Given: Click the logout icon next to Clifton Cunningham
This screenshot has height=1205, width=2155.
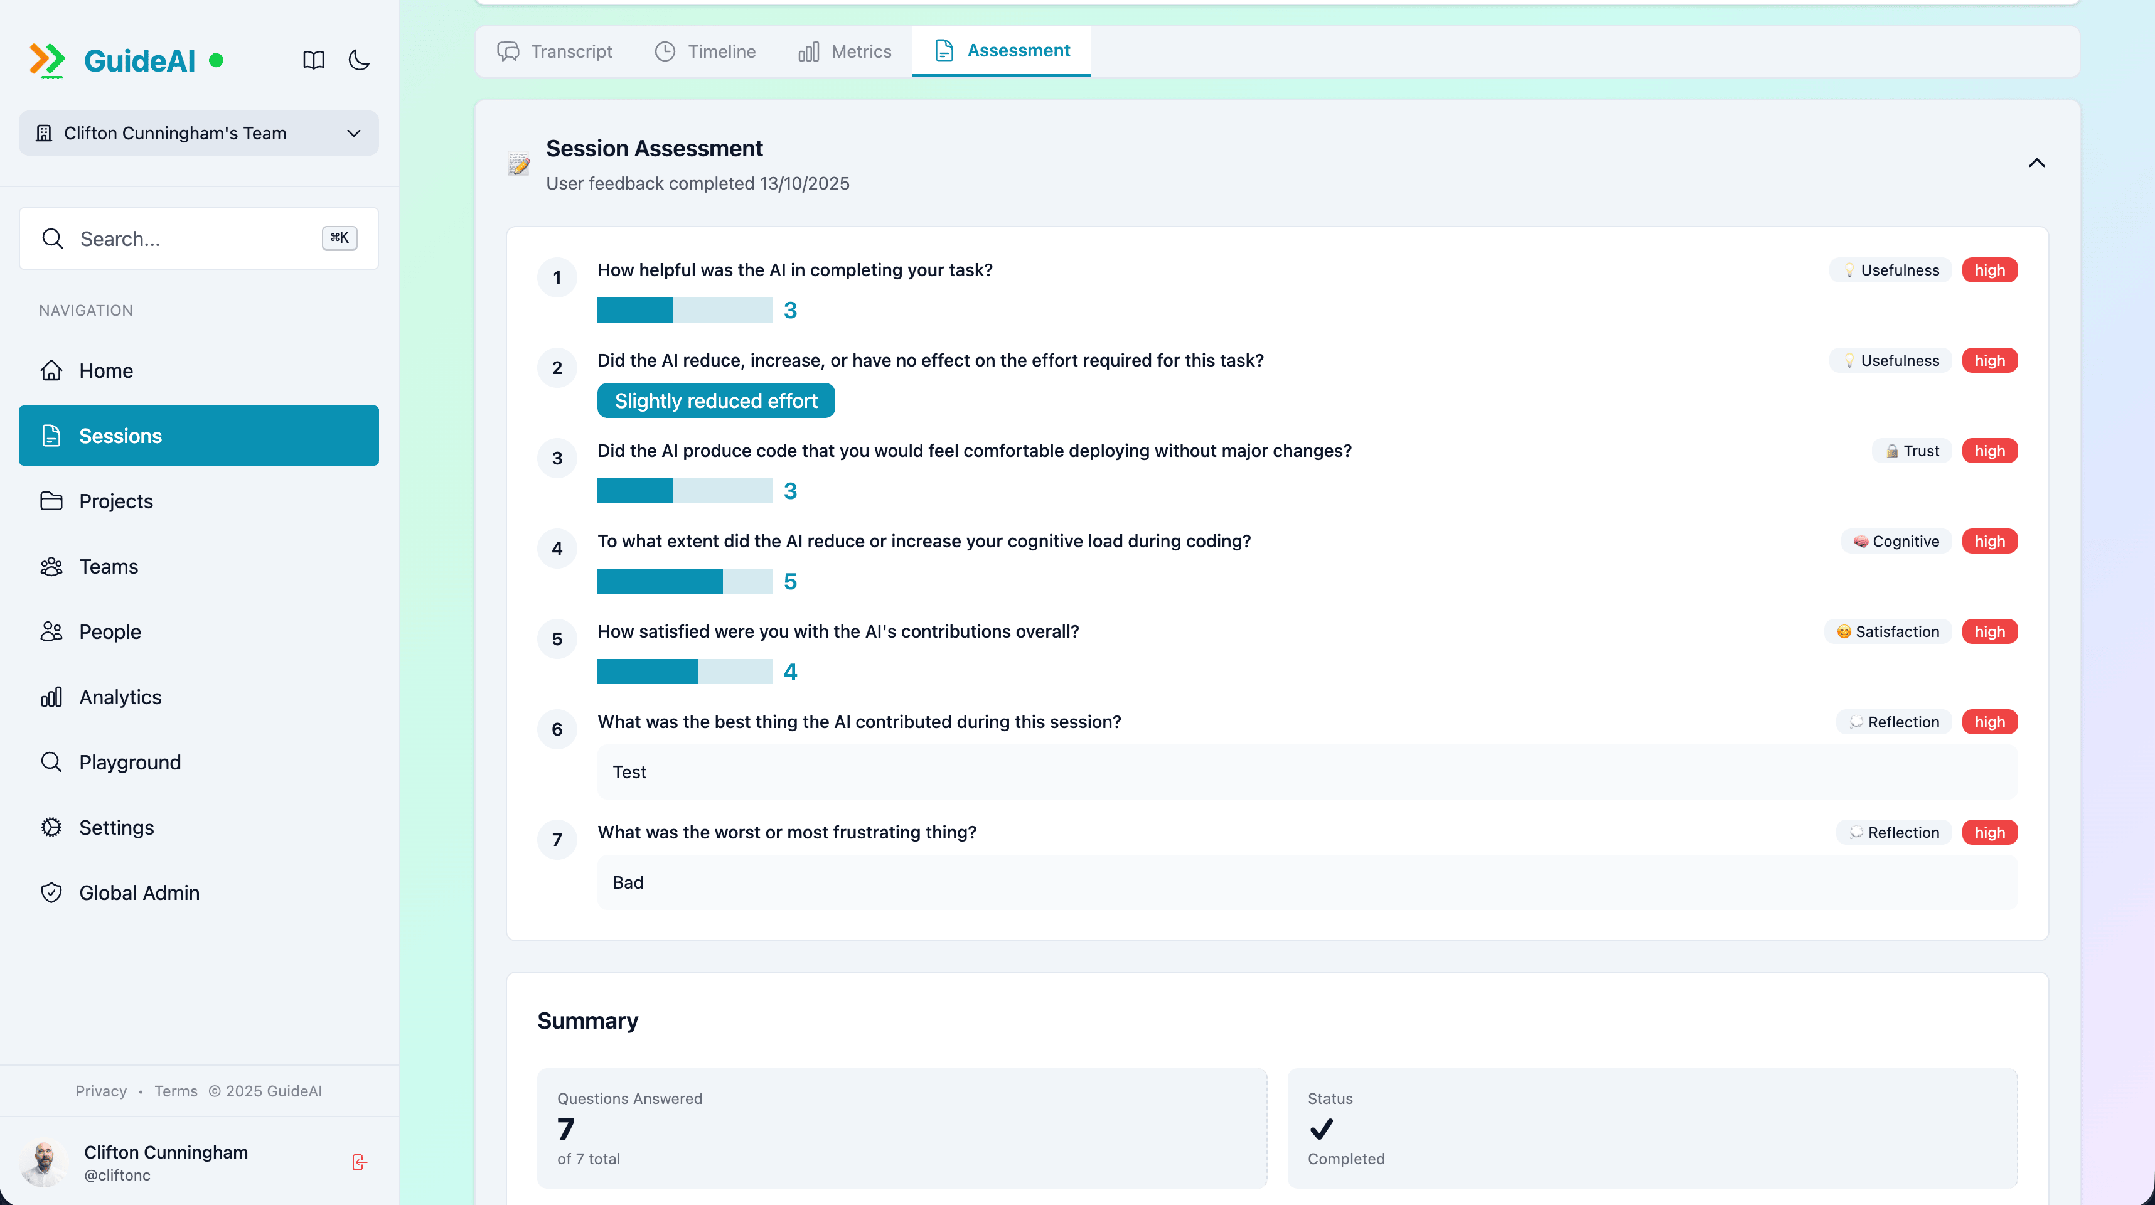Looking at the screenshot, I should point(359,1162).
